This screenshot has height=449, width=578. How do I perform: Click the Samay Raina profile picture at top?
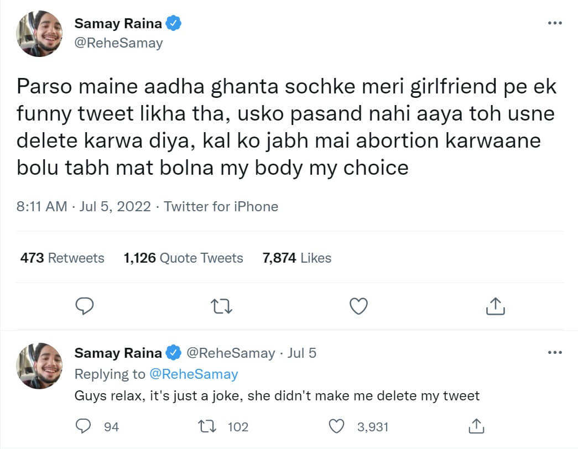(x=39, y=34)
